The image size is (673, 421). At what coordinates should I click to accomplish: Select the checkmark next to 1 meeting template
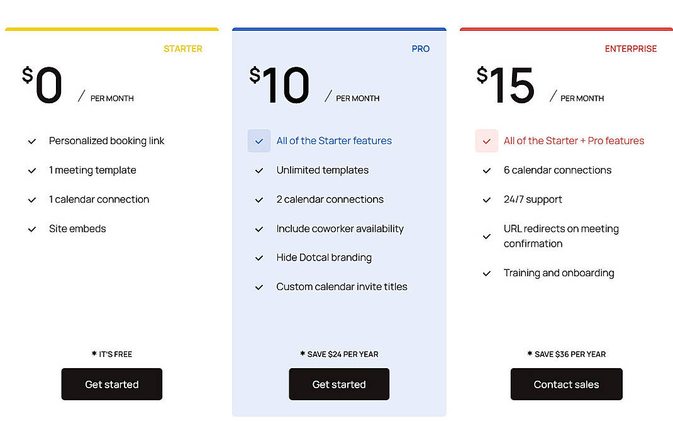click(32, 171)
